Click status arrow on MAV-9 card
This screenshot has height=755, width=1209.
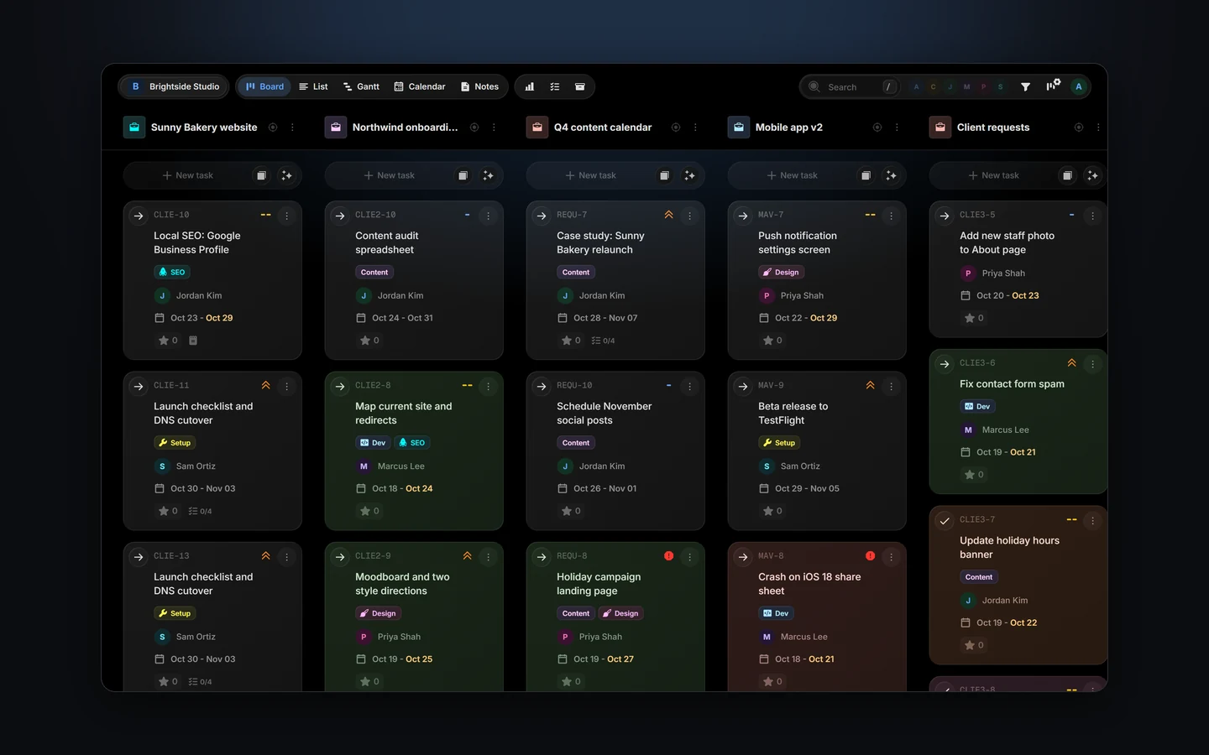pos(743,386)
